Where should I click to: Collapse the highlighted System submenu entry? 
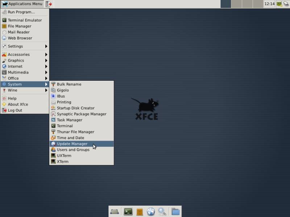pyautogui.click(x=25, y=84)
